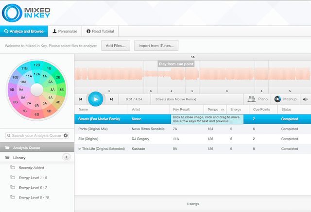Click artist Kaskade
This screenshot has height=212, width=311.
tap(138, 148)
